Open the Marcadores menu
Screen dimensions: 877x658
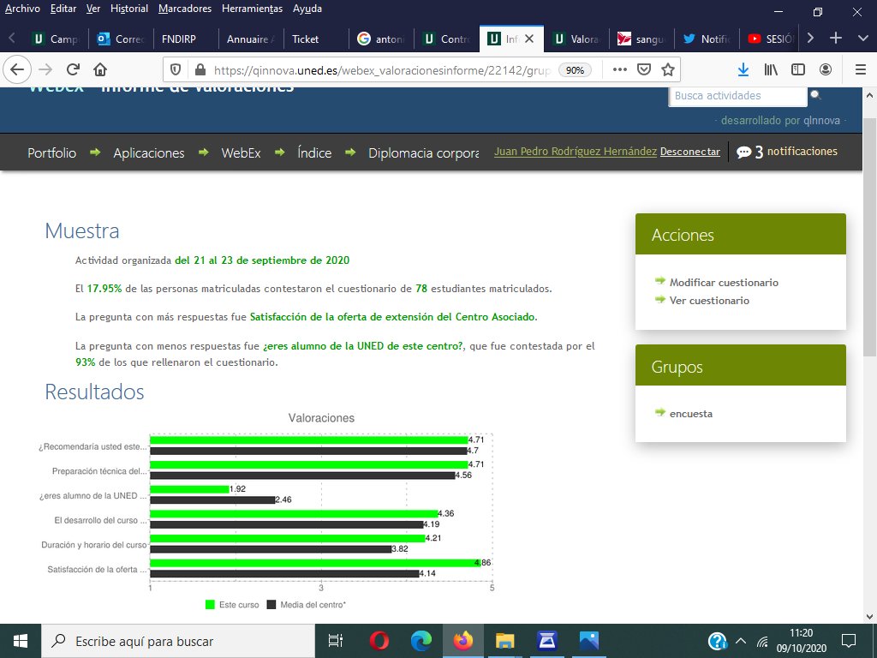coord(185,9)
